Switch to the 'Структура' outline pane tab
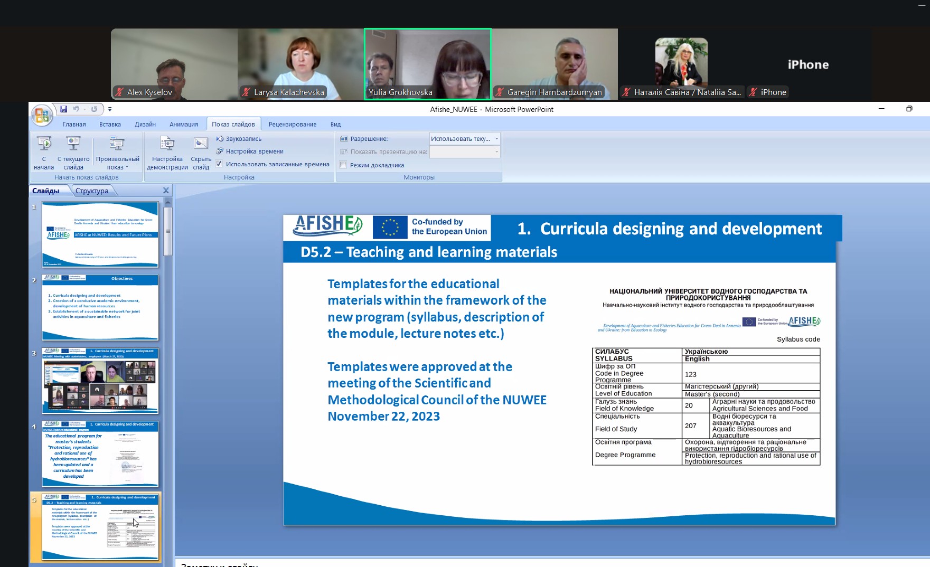 pyautogui.click(x=92, y=191)
